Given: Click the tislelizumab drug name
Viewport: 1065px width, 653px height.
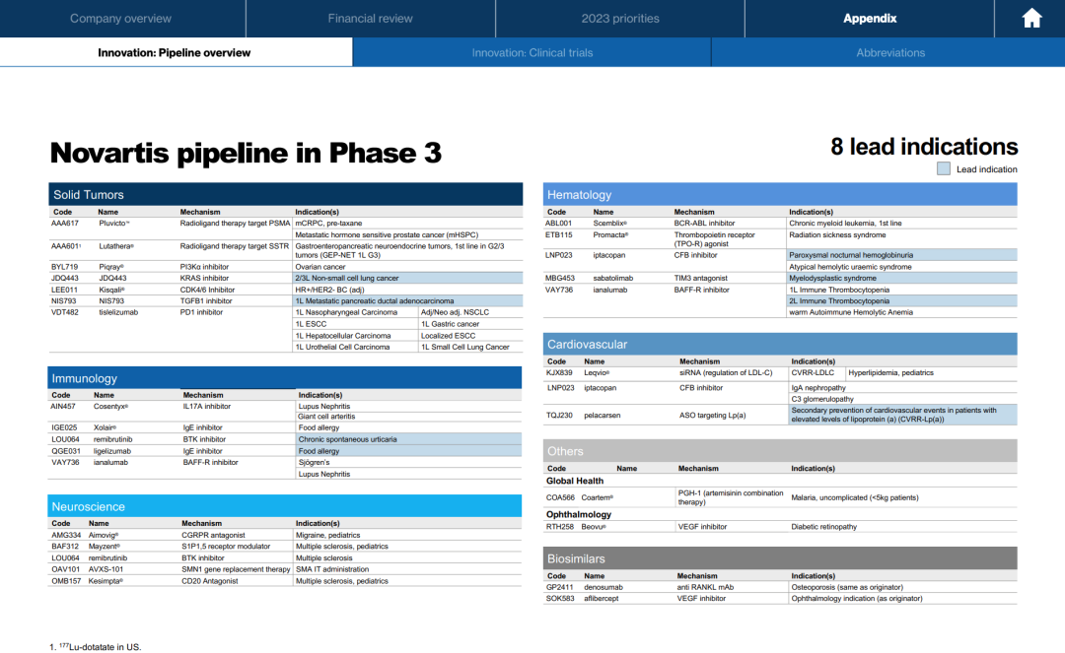Looking at the screenshot, I should (x=118, y=312).
